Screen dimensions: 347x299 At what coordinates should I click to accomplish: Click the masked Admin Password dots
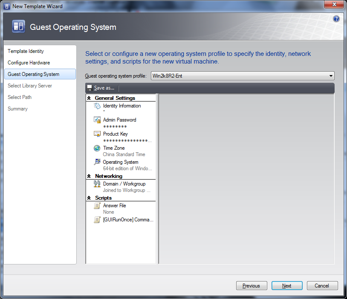(115, 126)
